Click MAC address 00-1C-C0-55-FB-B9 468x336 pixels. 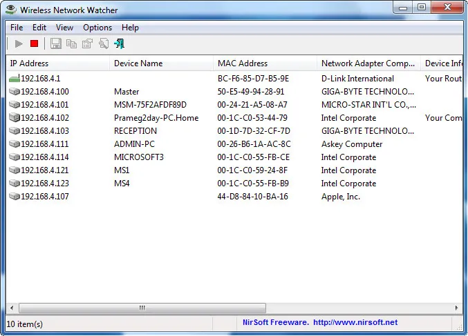pyautogui.click(x=253, y=184)
